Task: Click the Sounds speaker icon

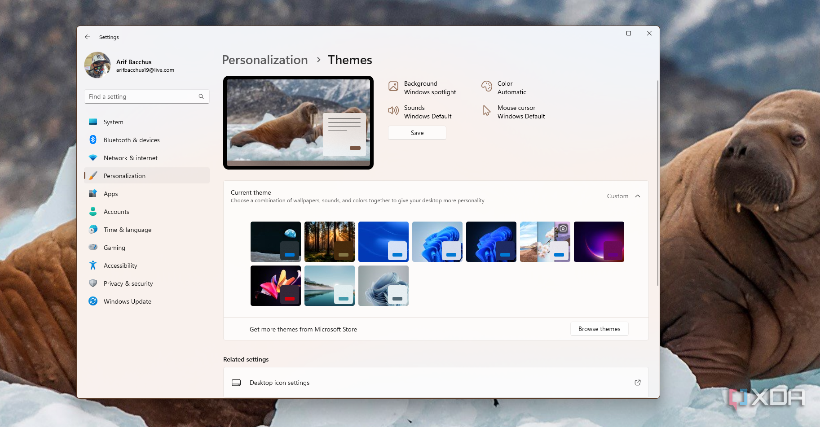Action: [393, 110]
